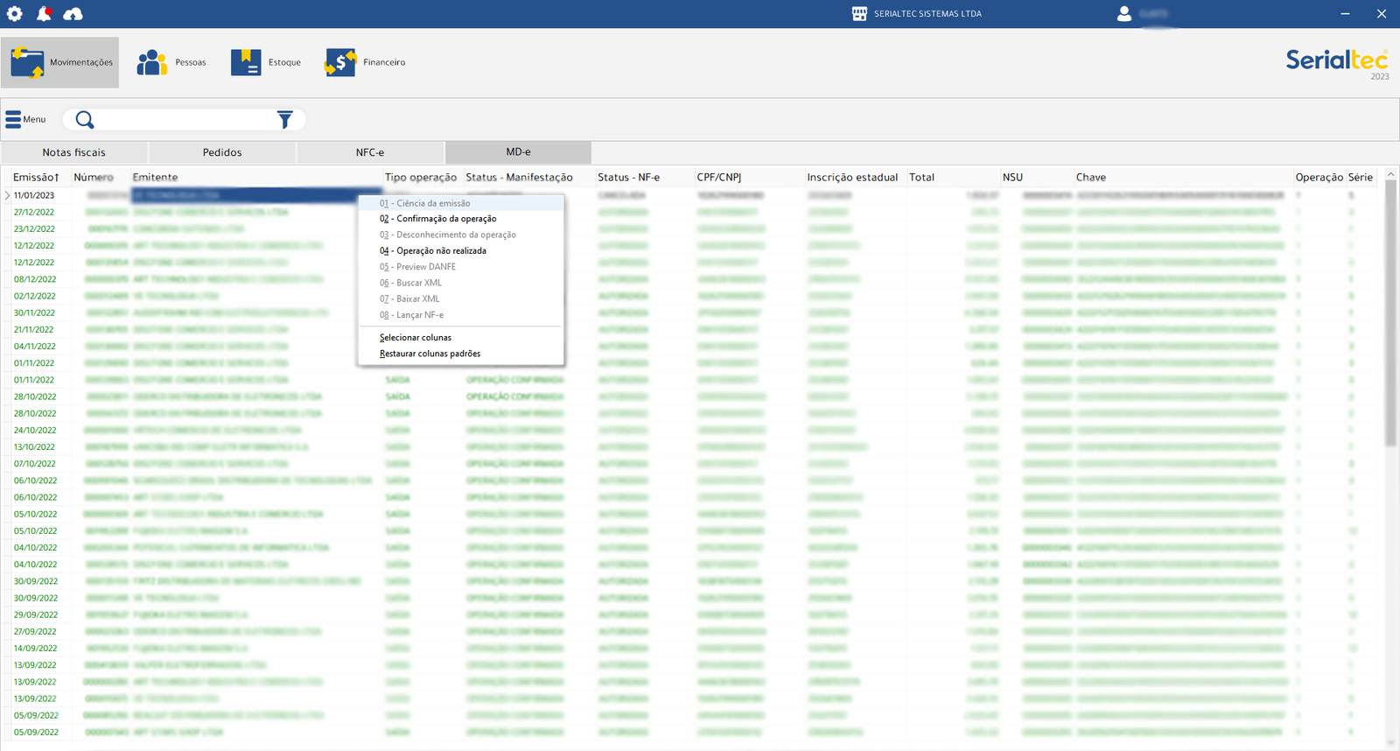The image size is (1400, 751).
Task: Choose 01 - Ciência da emissão
Action: coord(461,203)
